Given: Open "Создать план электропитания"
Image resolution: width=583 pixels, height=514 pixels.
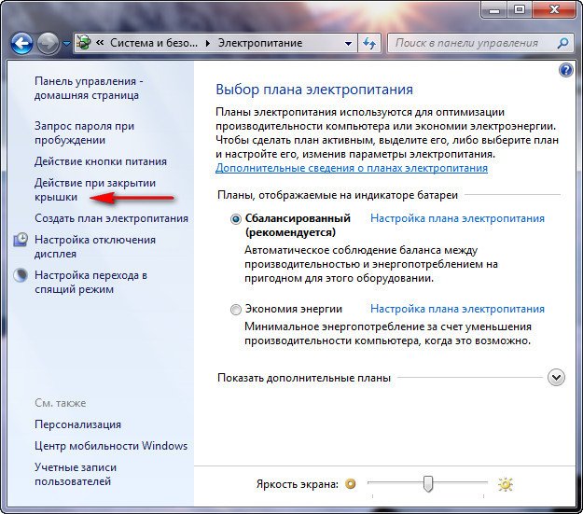Looking at the screenshot, I should point(111,218).
